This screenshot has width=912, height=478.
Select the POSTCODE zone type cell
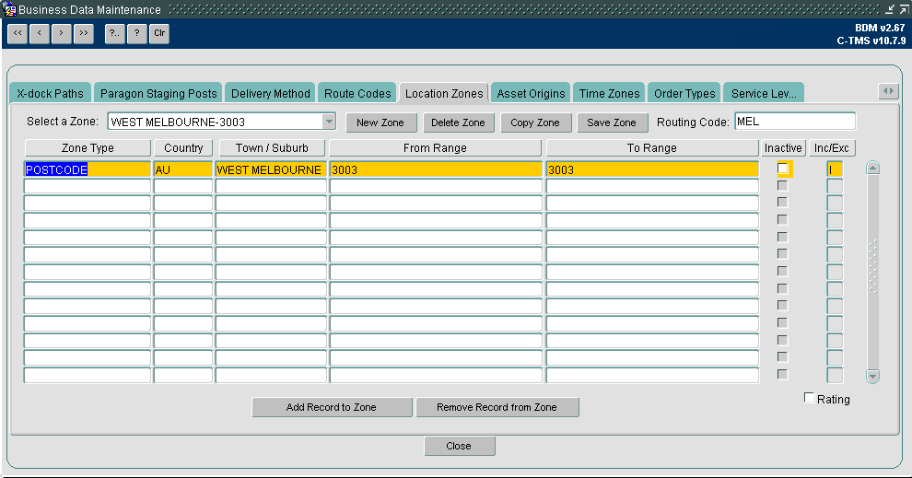click(x=88, y=169)
